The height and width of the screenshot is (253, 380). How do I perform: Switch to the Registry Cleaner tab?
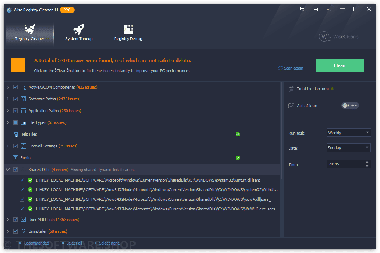29,33
